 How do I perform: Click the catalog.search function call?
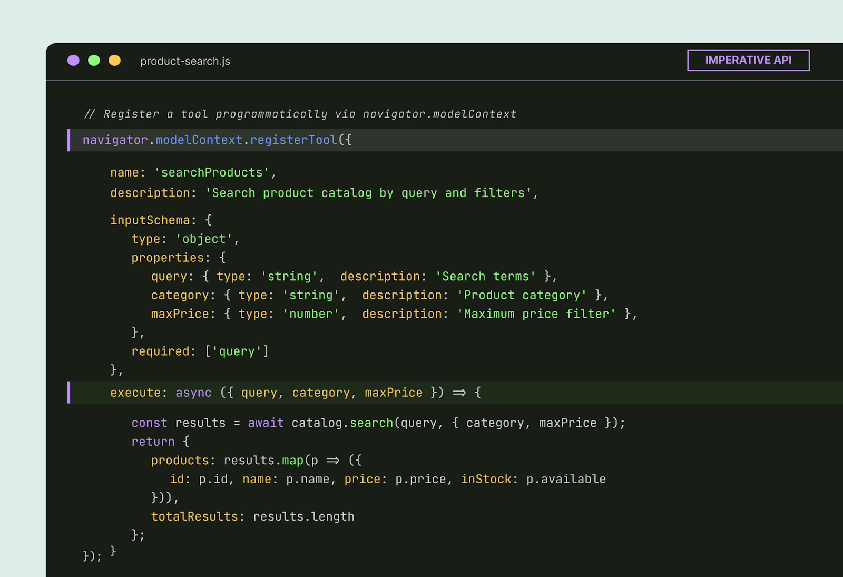coord(344,422)
